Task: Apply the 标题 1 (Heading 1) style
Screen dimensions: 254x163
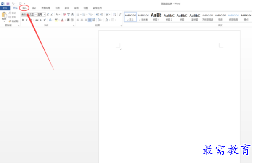Action: (156, 17)
